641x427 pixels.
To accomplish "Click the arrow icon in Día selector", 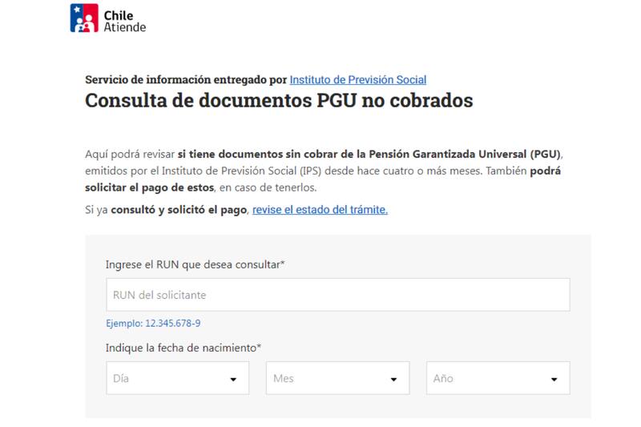I will [x=233, y=379].
